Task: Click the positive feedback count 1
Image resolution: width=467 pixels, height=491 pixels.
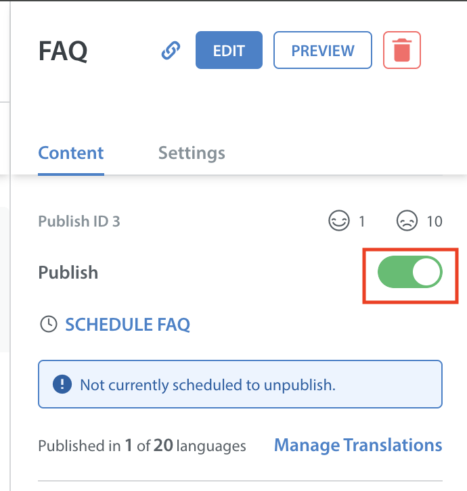Action: [361, 221]
